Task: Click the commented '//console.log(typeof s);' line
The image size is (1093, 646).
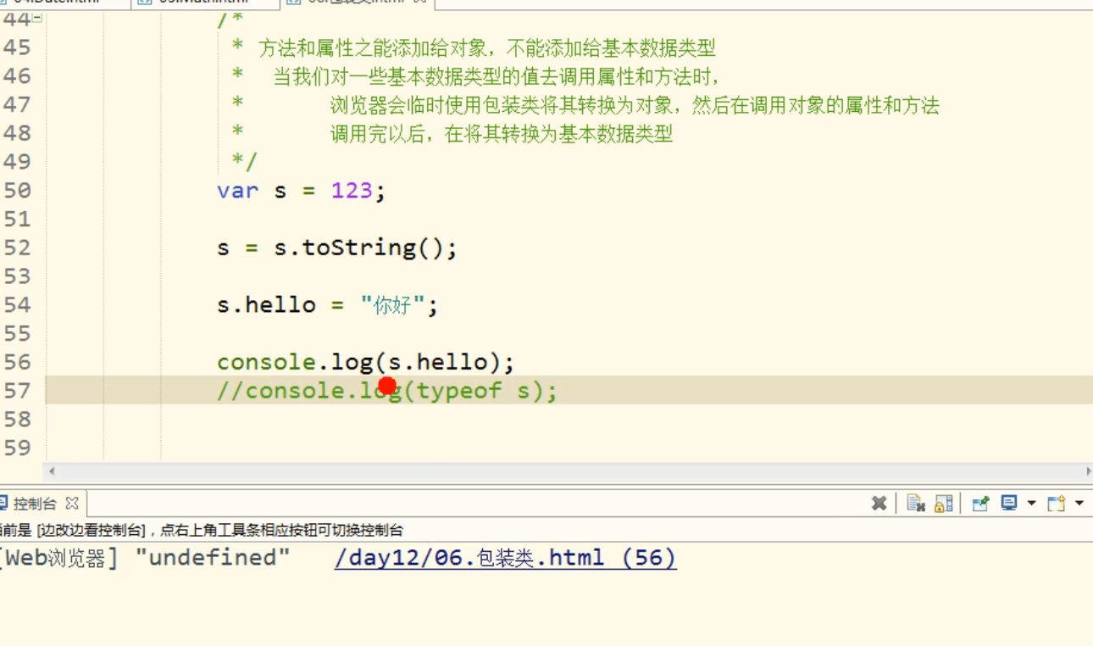Action: 386,391
